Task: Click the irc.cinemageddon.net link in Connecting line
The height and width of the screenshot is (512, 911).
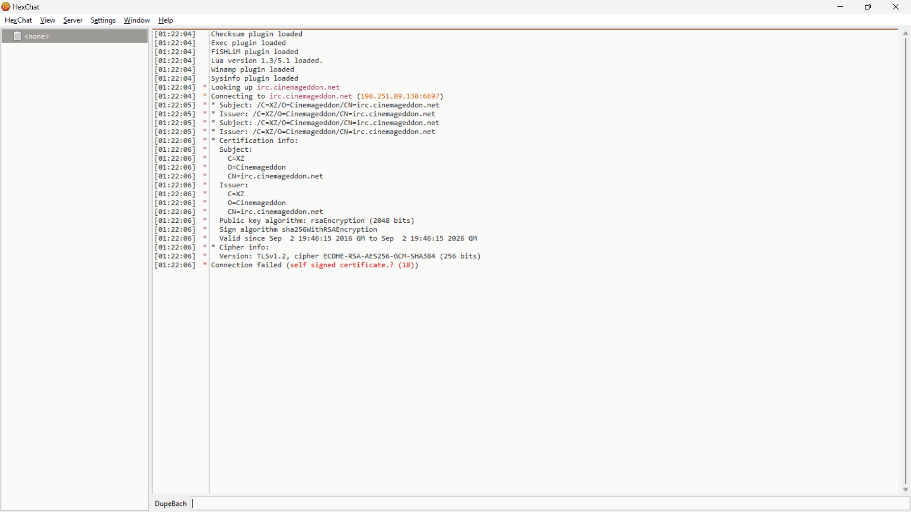Action: tap(309, 96)
